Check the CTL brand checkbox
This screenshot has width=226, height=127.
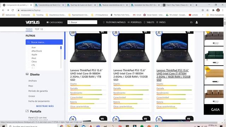(29, 65)
